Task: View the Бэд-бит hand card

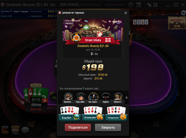Action: tap(70, 114)
